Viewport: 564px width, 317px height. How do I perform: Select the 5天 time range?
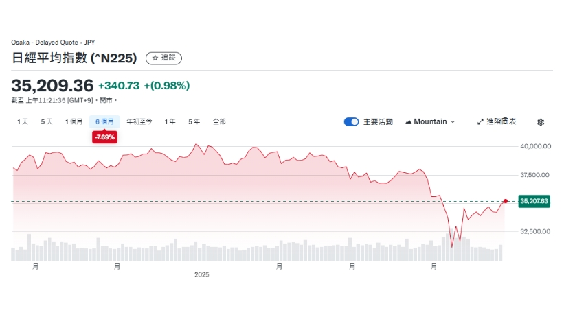tap(47, 122)
